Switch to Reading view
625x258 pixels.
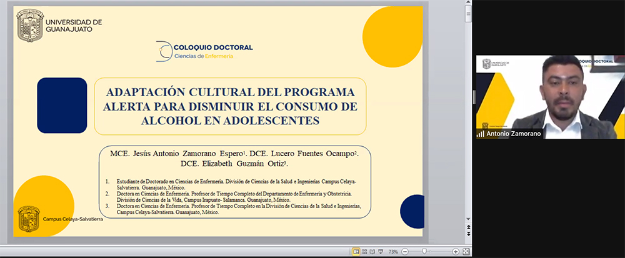[x=373, y=252]
